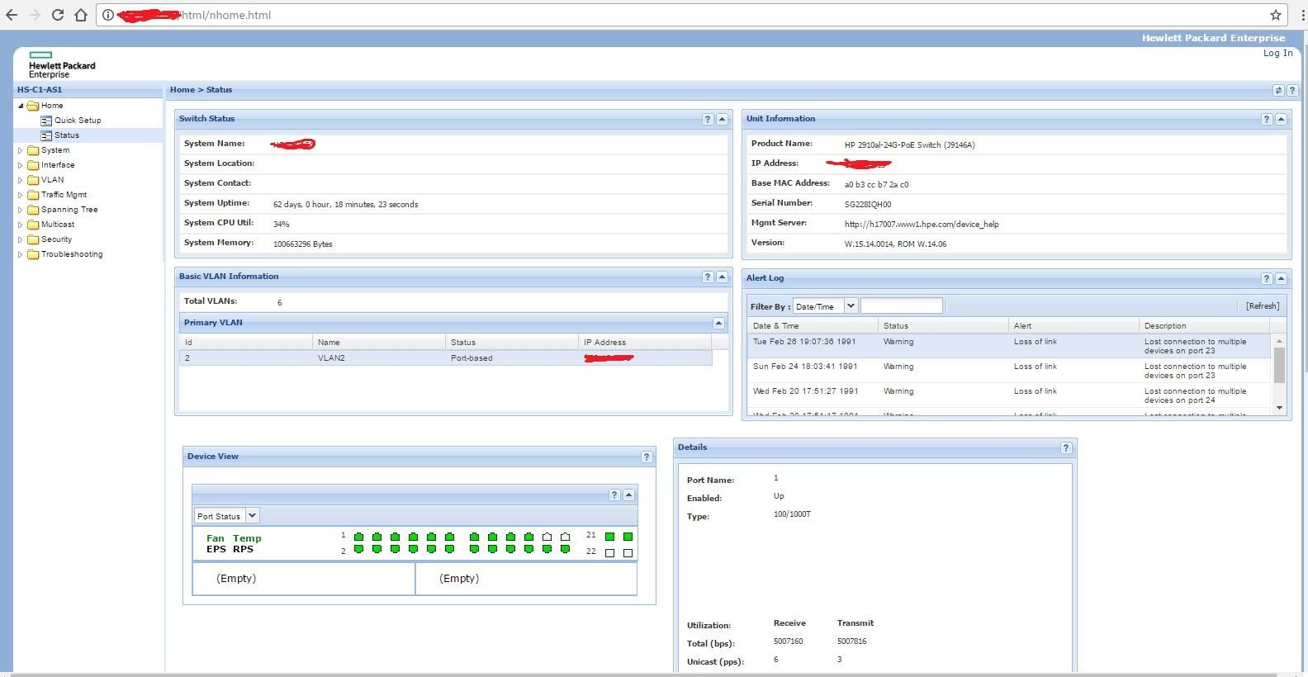
Task: Click the Hewlett Packard Enterprise logo
Action: click(x=62, y=65)
